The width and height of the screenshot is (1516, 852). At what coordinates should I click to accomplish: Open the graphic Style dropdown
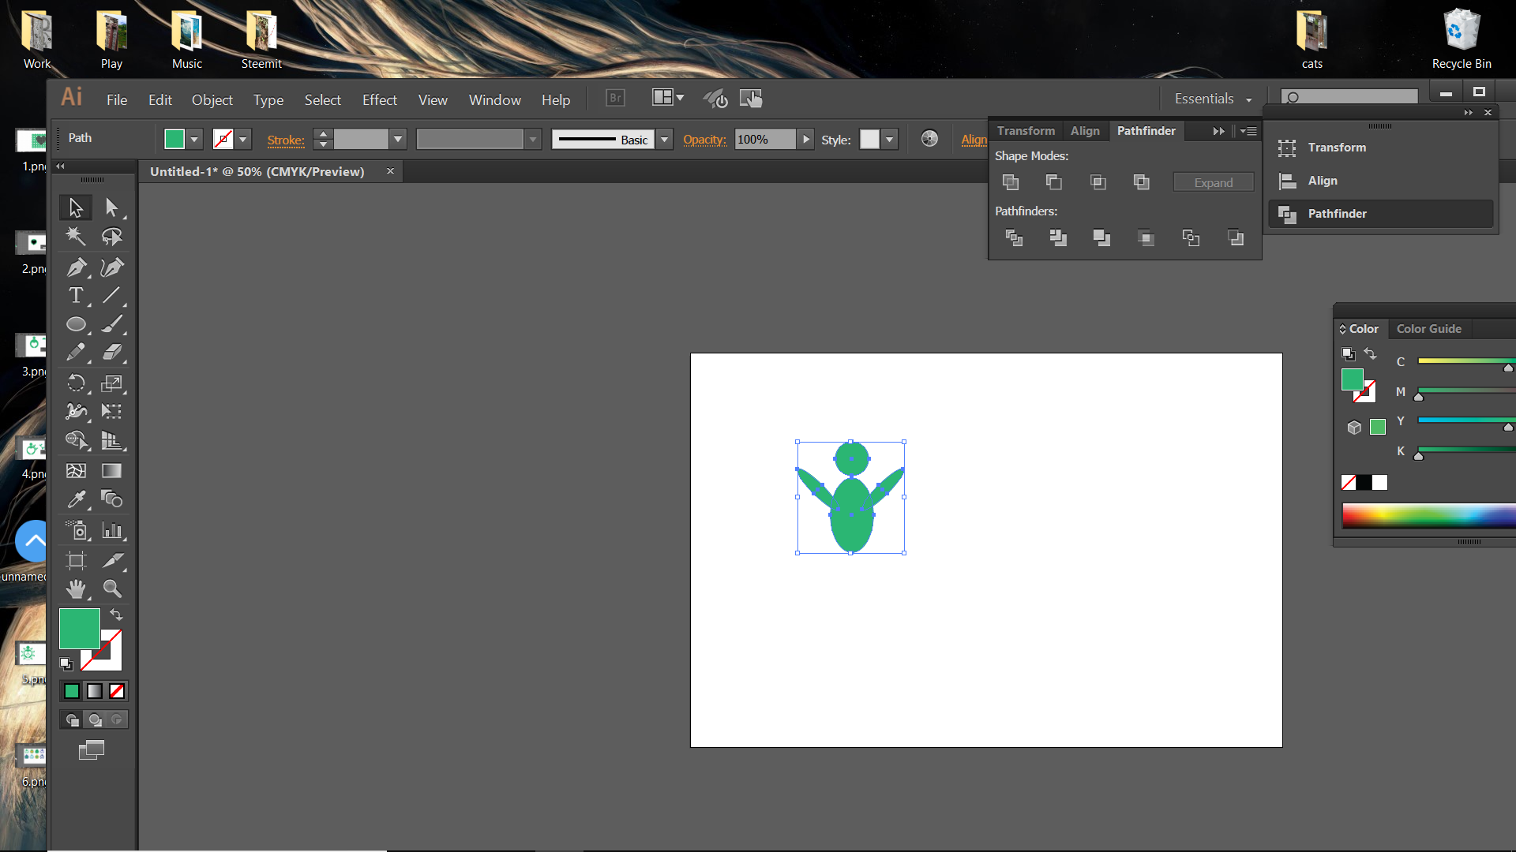point(890,140)
